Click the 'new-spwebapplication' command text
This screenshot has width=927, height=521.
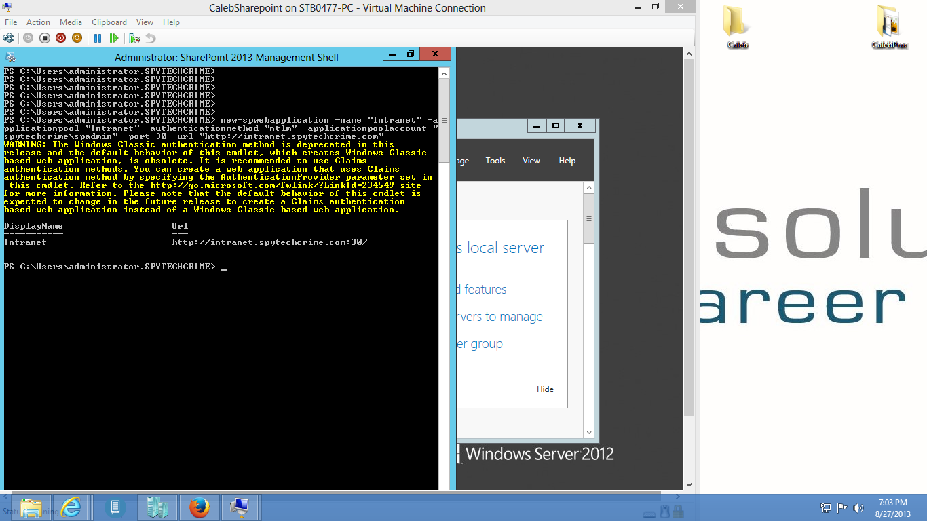pyautogui.click(x=275, y=120)
